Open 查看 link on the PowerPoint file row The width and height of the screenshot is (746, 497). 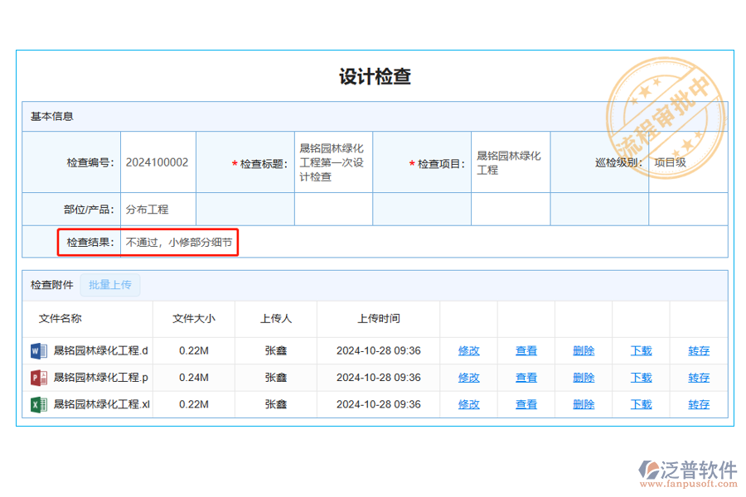tap(526, 378)
